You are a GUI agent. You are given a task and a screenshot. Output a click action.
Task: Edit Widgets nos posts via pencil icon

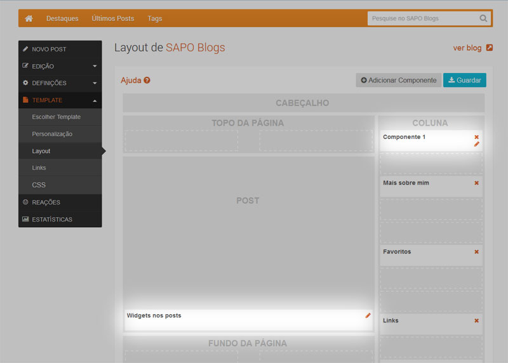coord(368,315)
